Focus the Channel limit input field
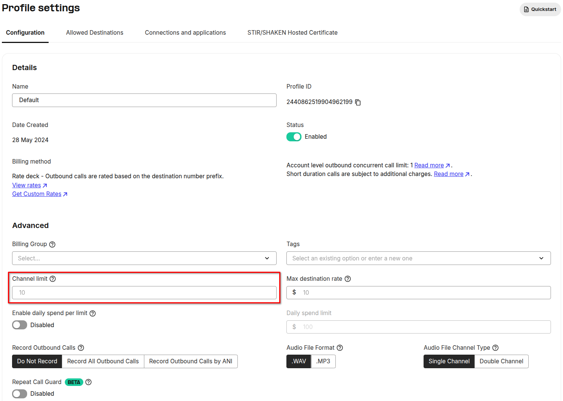563x401 pixels. pos(144,293)
